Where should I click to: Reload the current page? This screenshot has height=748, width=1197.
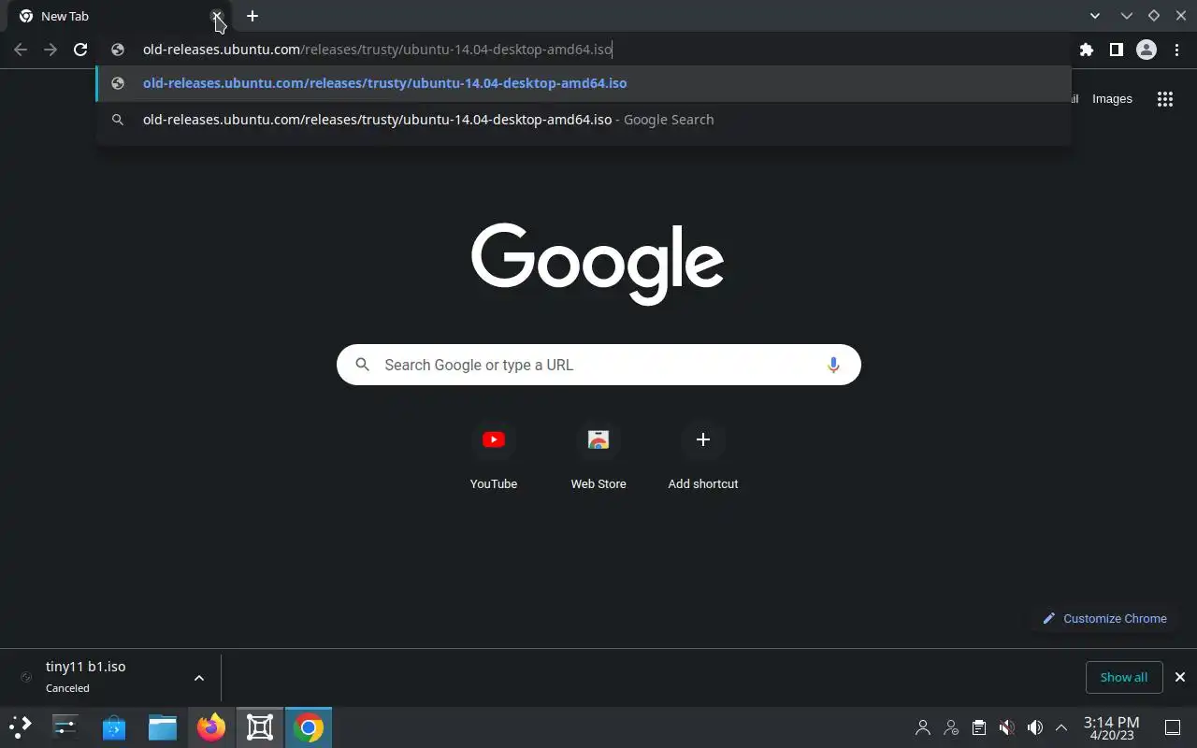80,50
